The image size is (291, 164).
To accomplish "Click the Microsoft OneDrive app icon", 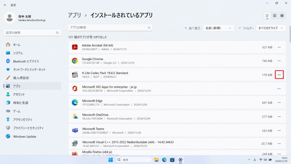I will (75, 117).
